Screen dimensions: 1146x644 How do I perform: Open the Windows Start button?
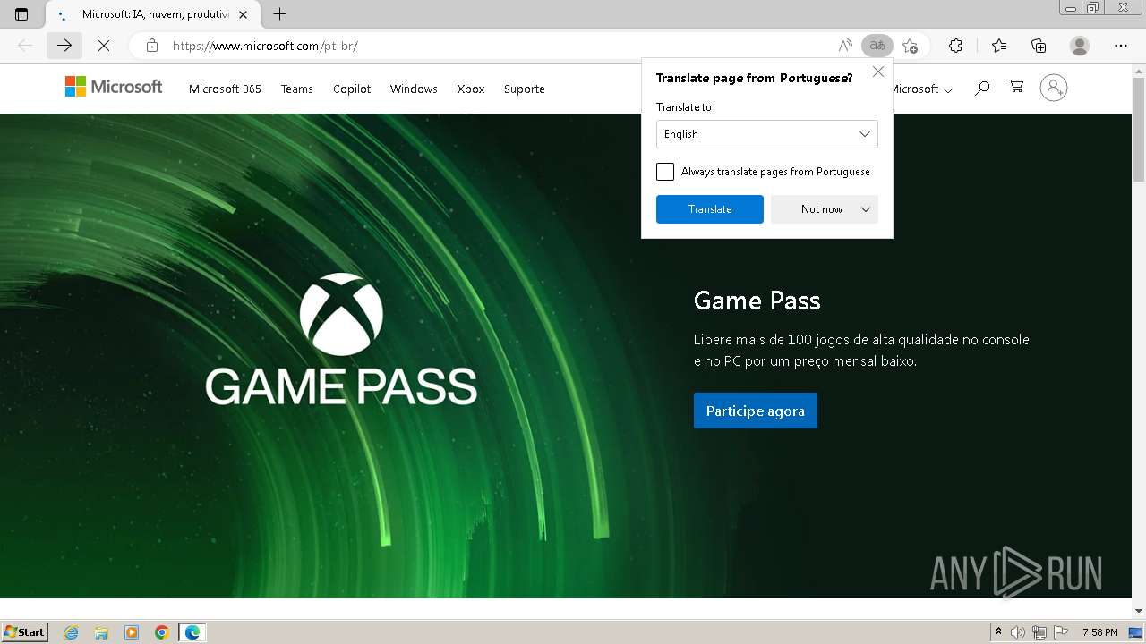point(24,632)
